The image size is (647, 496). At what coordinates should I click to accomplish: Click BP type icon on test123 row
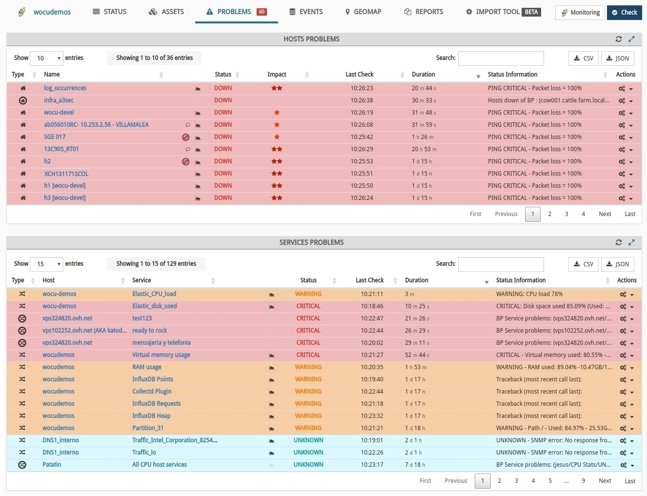tap(22, 318)
